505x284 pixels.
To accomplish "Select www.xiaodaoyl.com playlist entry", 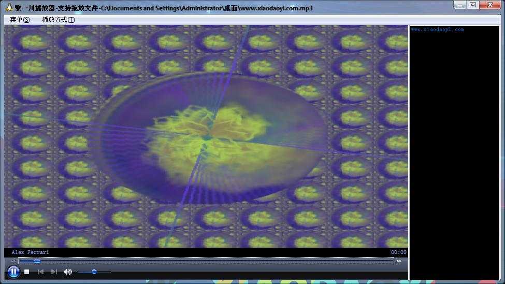I will (x=437, y=30).
